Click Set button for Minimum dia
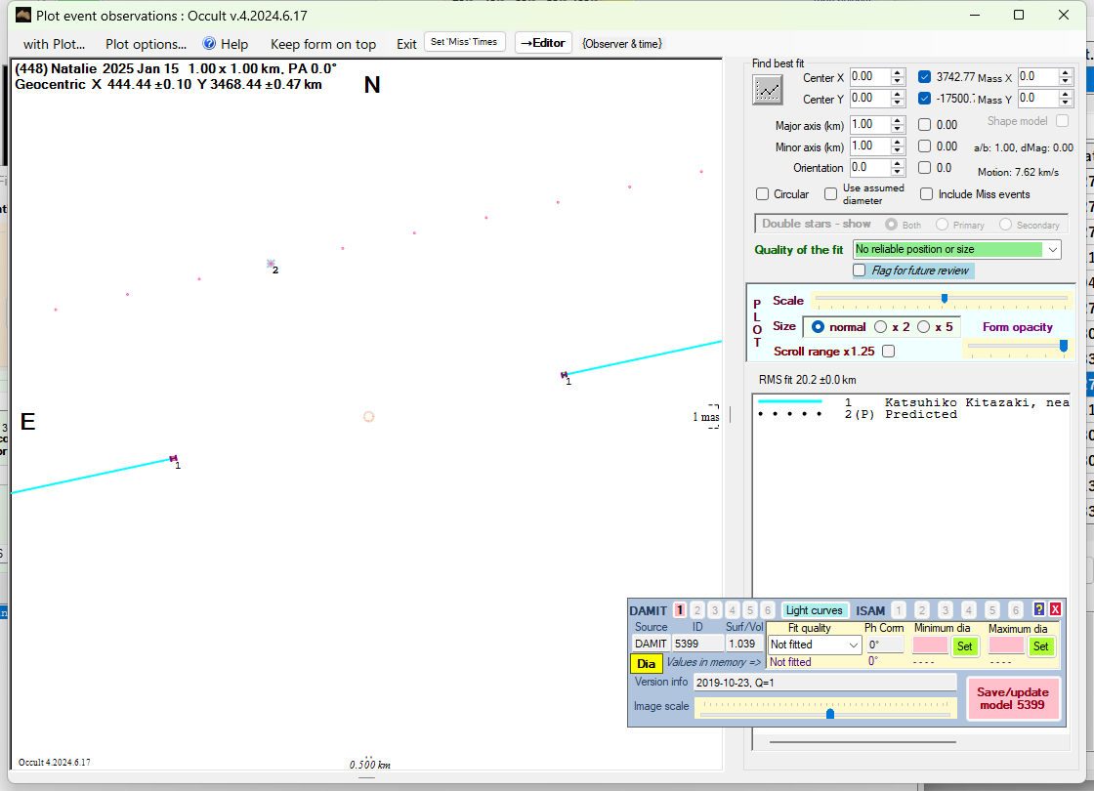 coord(964,645)
